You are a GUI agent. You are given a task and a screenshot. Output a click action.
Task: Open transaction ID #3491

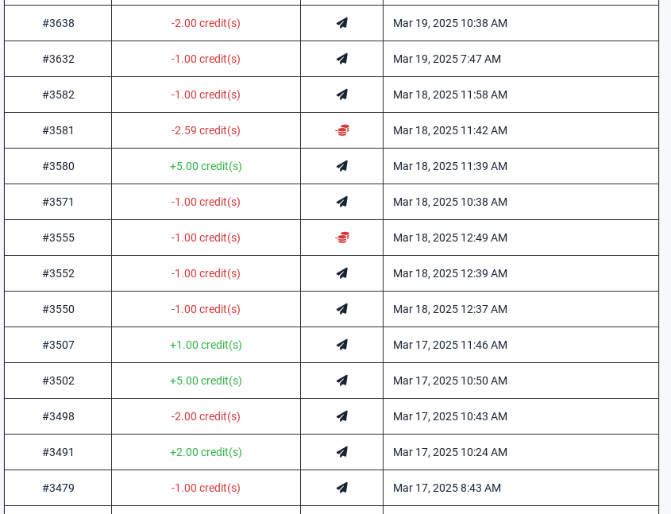point(58,452)
